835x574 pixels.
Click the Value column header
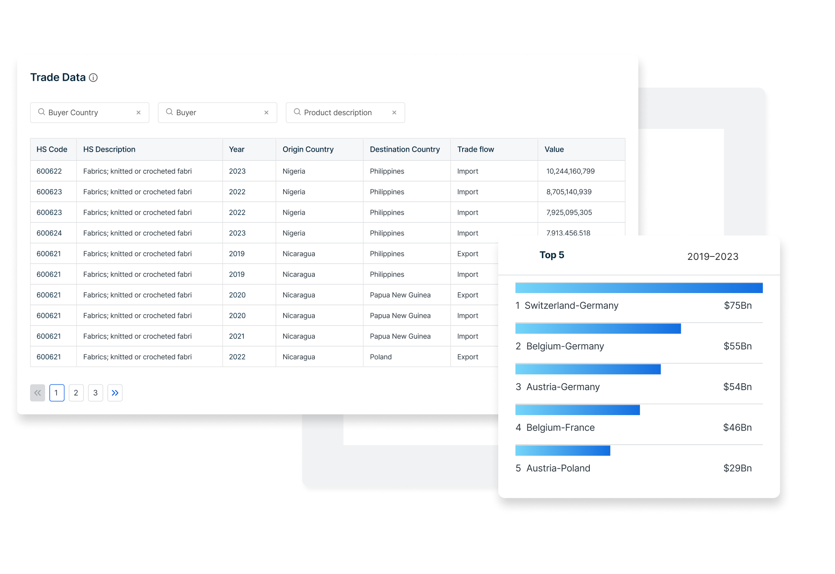click(x=554, y=150)
